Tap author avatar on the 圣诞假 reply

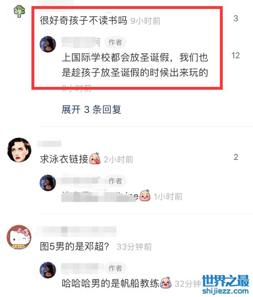click(x=48, y=44)
